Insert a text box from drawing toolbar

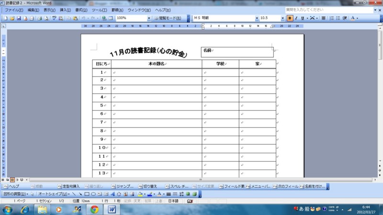click(x=100, y=194)
